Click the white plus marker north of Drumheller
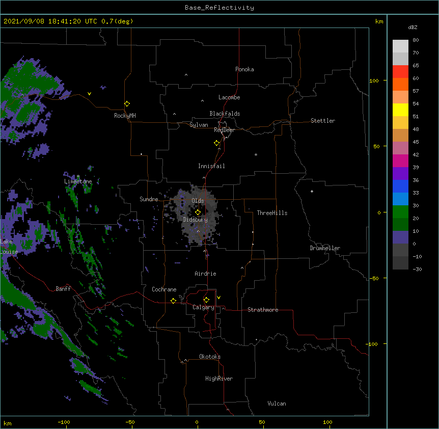The height and width of the screenshot is (429, 439). tap(312, 191)
